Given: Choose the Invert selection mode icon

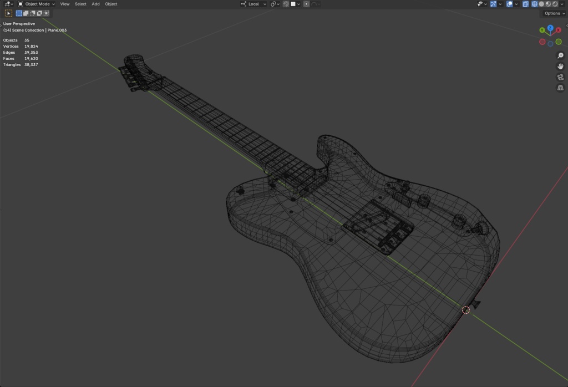Looking at the screenshot, I should click(x=39, y=13).
